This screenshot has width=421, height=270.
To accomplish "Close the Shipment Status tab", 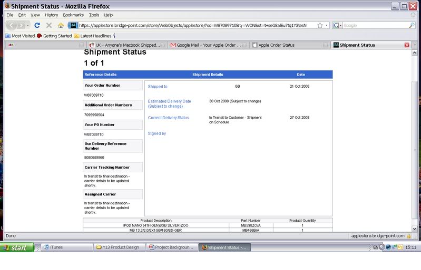I will pyautogui.click(x=407, y=45).
